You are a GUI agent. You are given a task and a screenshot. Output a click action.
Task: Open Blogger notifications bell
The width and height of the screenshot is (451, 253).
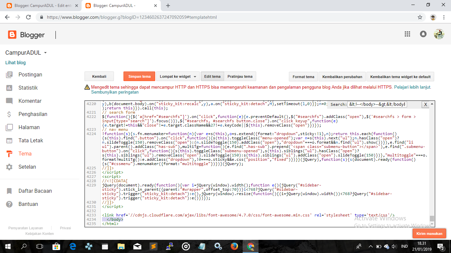coord(423,34)
